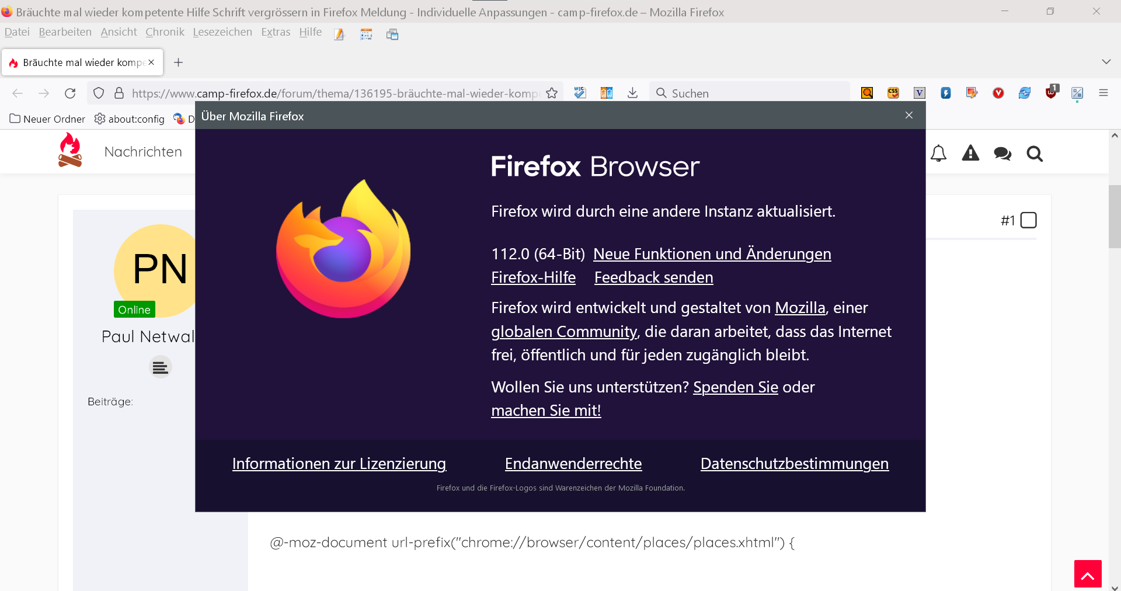Open the about:config bookmark
1121x591 pixels.
[130, 119]
